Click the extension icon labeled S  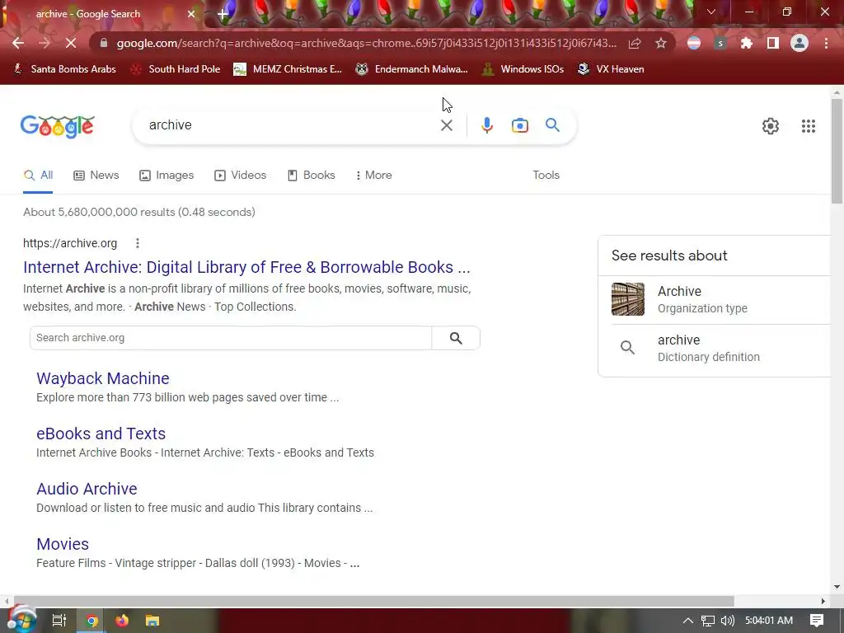click(x=720, y=43)
